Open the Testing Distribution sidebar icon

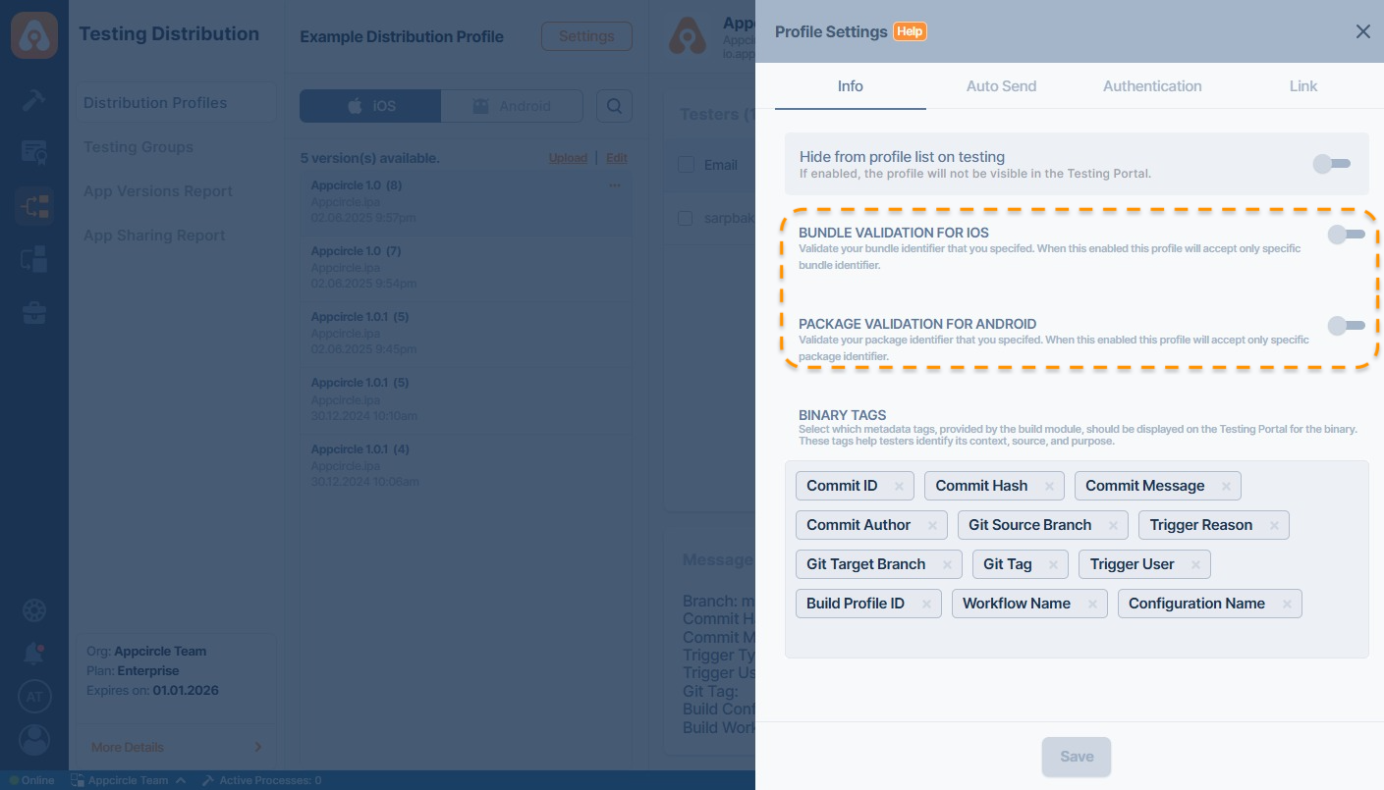click(34, 206)
